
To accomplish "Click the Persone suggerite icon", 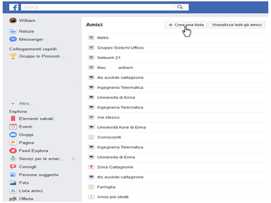I will 13,175.
